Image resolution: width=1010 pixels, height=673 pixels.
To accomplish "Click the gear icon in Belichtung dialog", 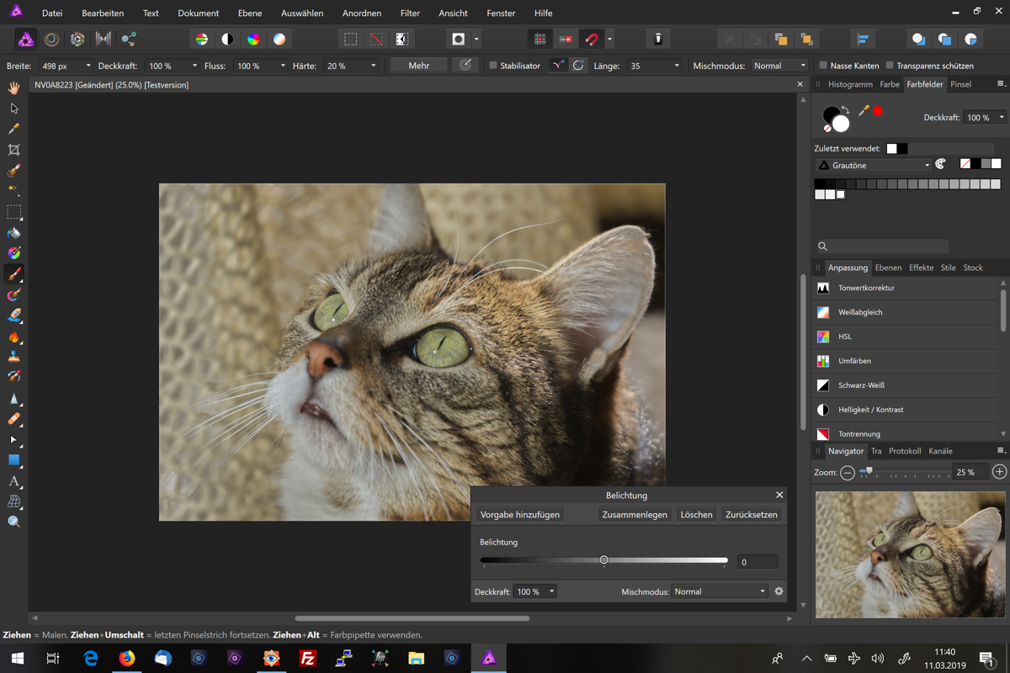I will [x=779, y=591].
